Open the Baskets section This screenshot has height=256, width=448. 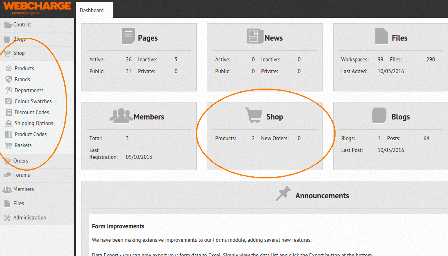pos(9,145)
